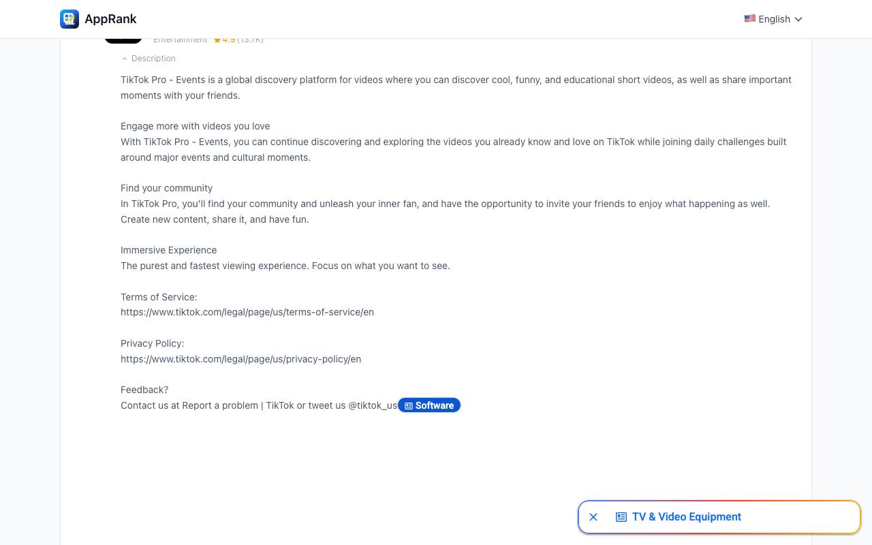
Task: Dismiss the TV & Video Equipment popup
Action: coord(593,517)
